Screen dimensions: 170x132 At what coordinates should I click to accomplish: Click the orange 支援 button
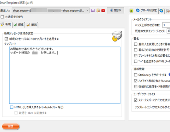click(11, 126)
